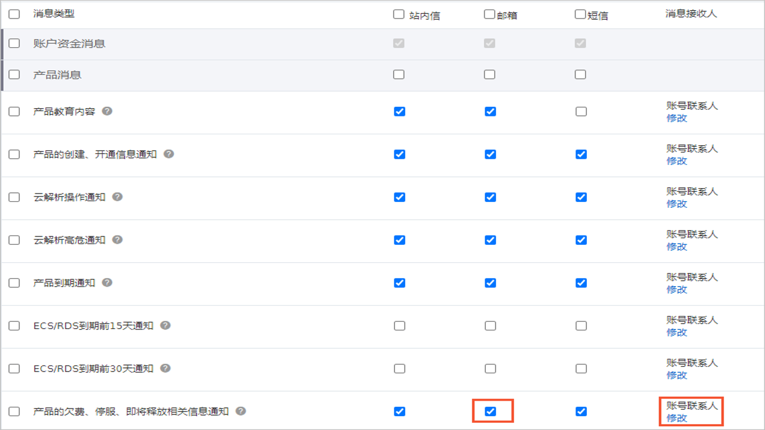Enable 短信 for 产品教育内容
The image size is (765, 430).
click(581, 112)
